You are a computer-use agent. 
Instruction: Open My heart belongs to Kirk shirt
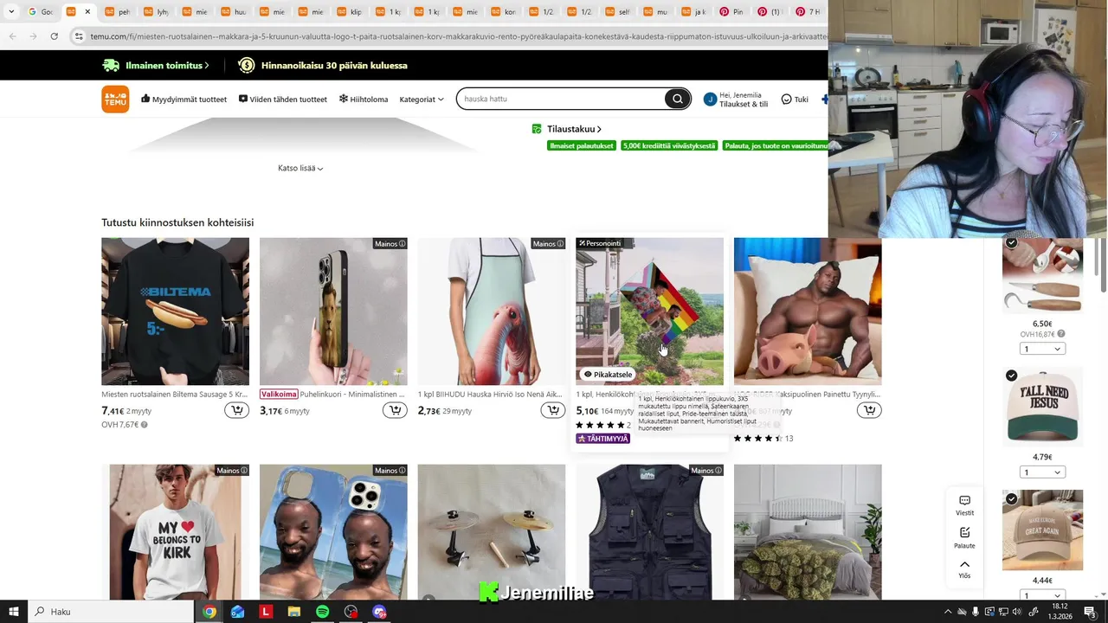[175, 532]
